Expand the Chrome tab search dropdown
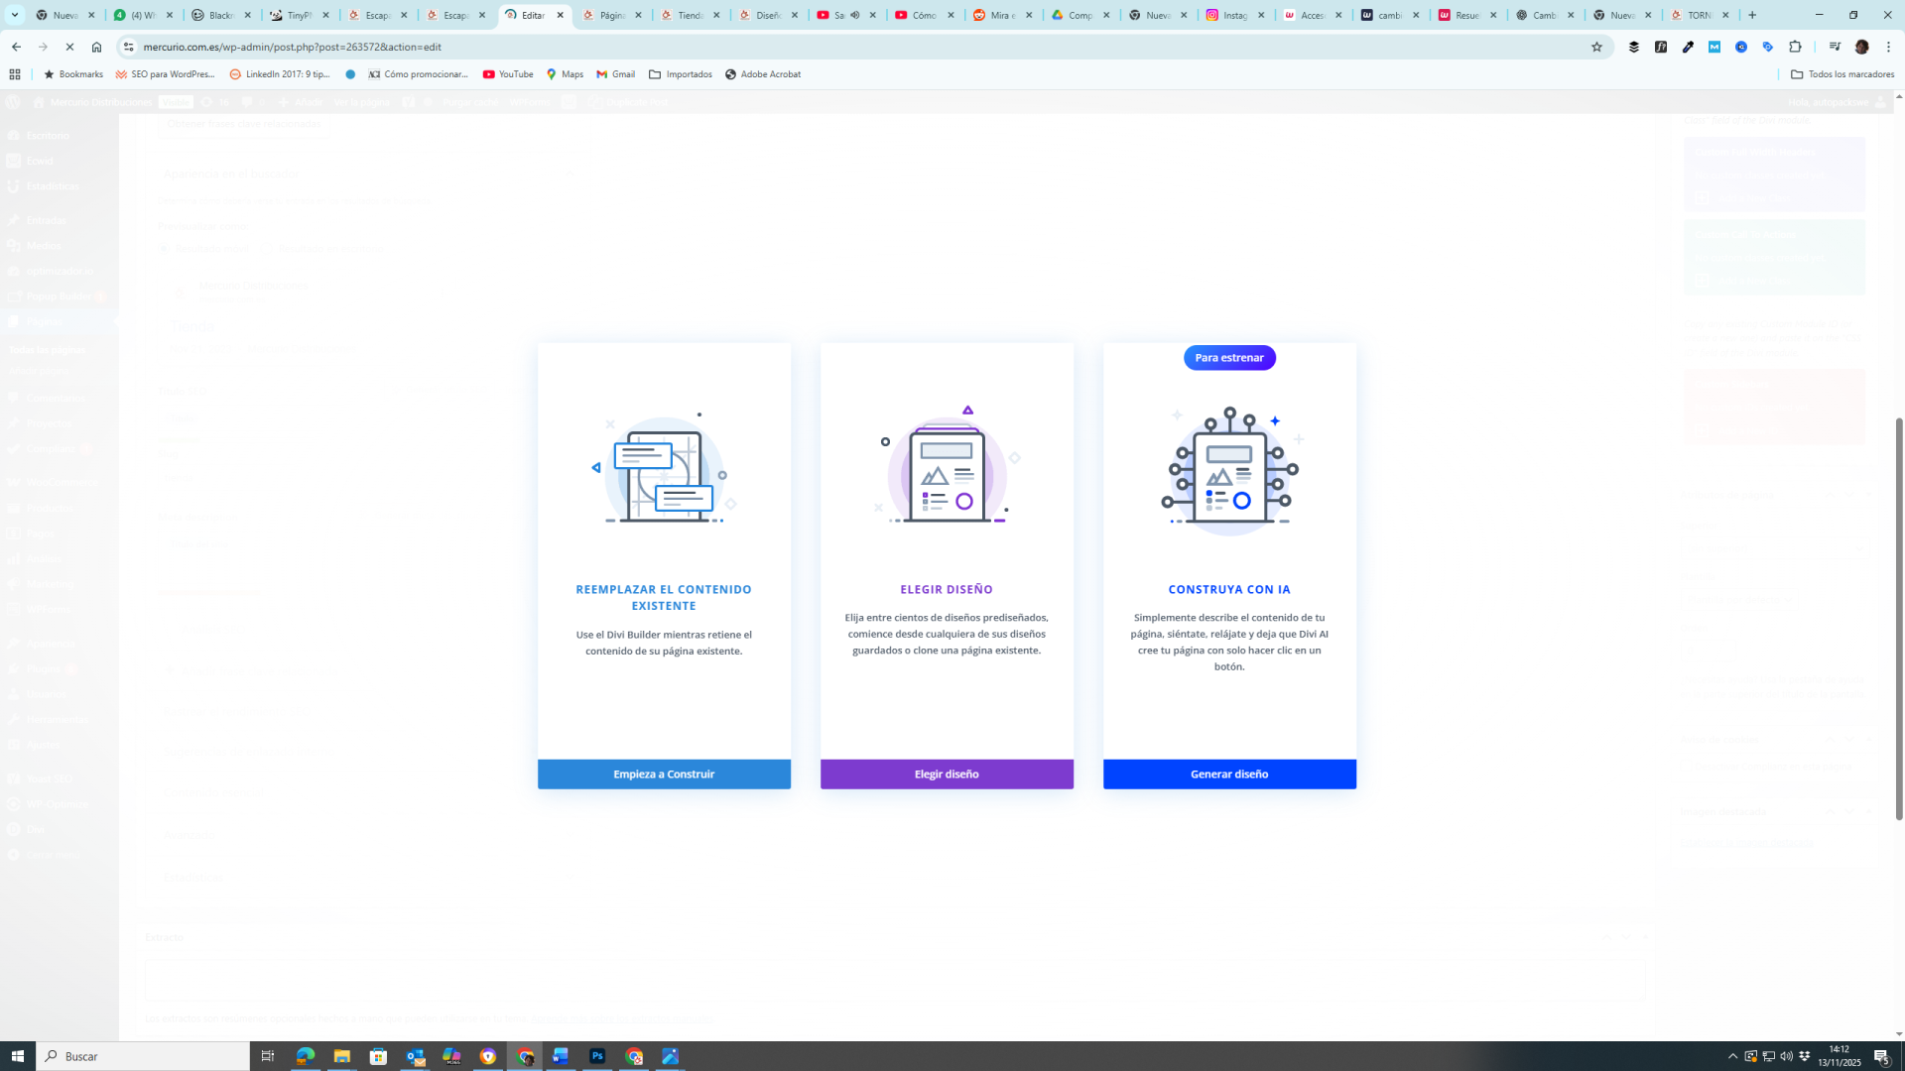This screenshot has height=1071, width=1905. tap(15, 15)
